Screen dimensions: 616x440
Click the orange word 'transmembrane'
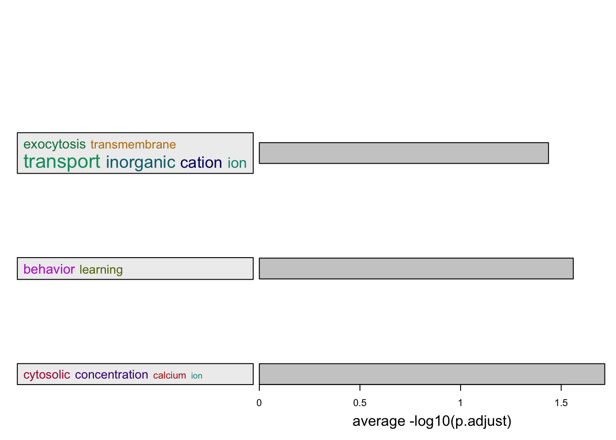[133, 145]
